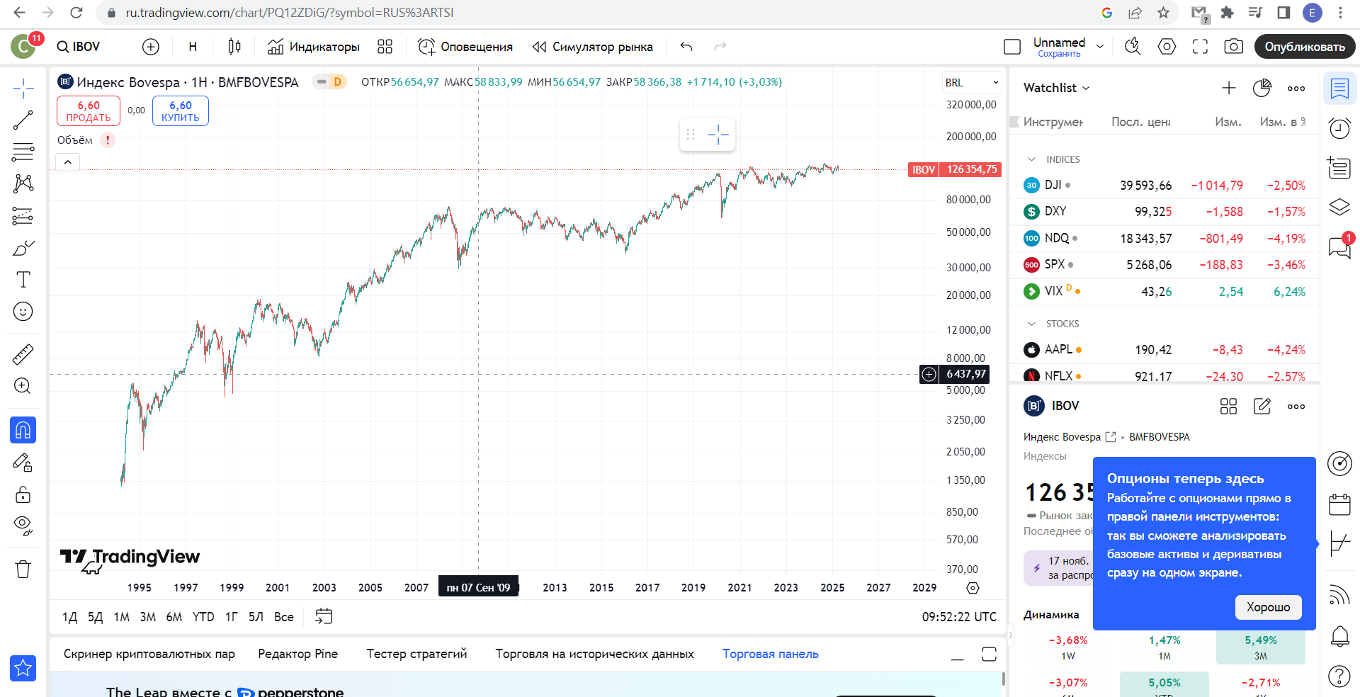Open the quick search icon
1360x697 pixels.
point(1133,47)
